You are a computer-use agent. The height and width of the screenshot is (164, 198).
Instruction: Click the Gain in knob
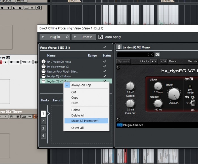[x=130, y=86]
